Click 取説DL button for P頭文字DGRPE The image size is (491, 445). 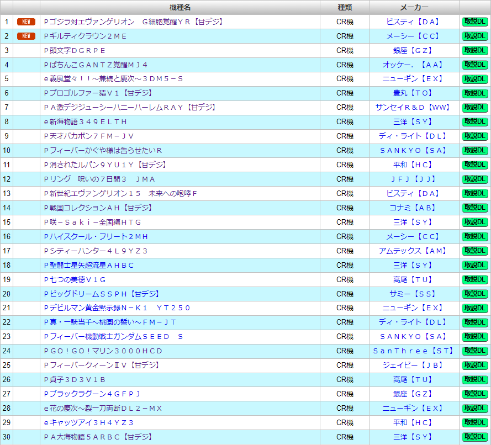475,51
